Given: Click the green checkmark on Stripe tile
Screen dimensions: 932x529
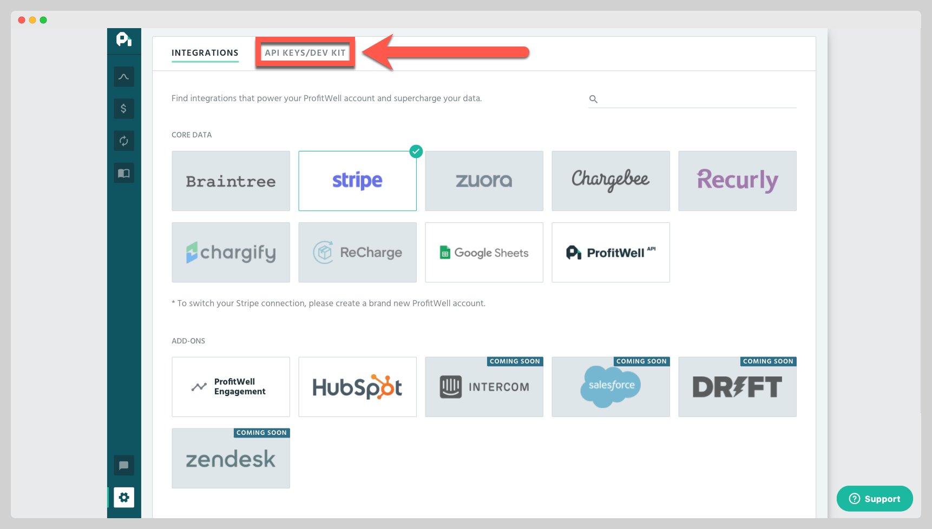Looking at the screenshot, I should click(416, 151).
